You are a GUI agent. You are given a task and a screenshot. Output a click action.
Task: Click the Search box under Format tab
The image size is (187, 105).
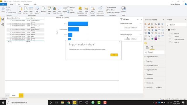pos(154,52)
